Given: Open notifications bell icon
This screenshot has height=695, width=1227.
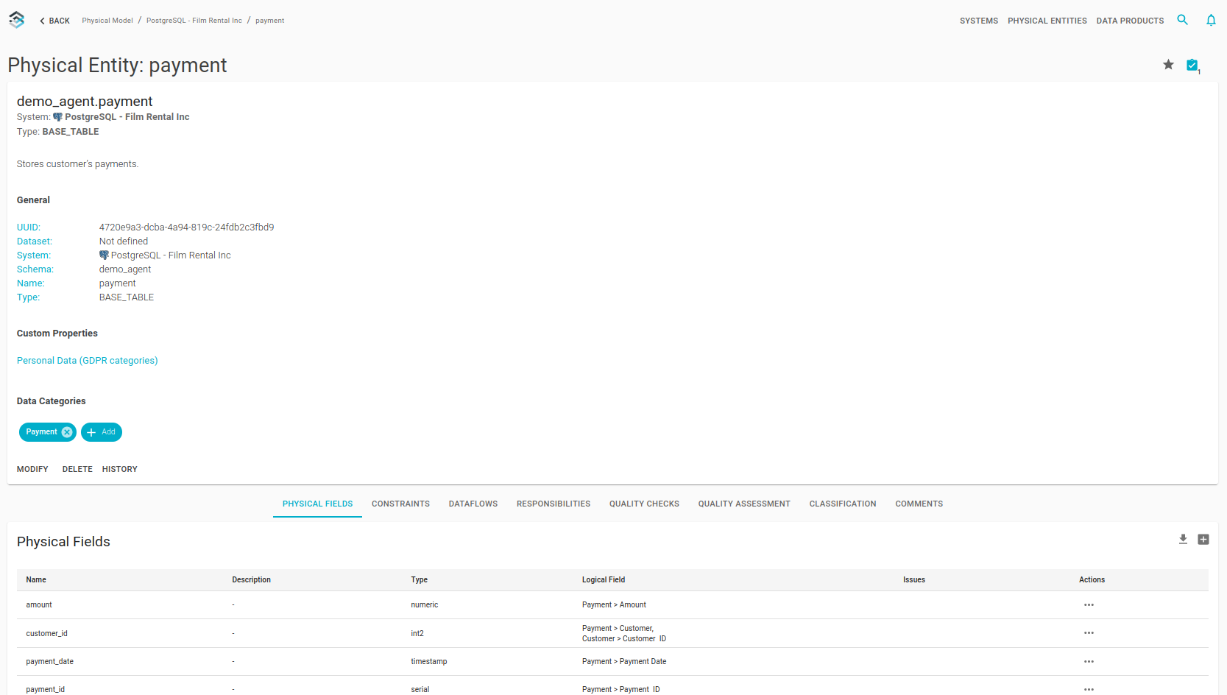Looking at the screenshot, I should (x=1211, y=20).
